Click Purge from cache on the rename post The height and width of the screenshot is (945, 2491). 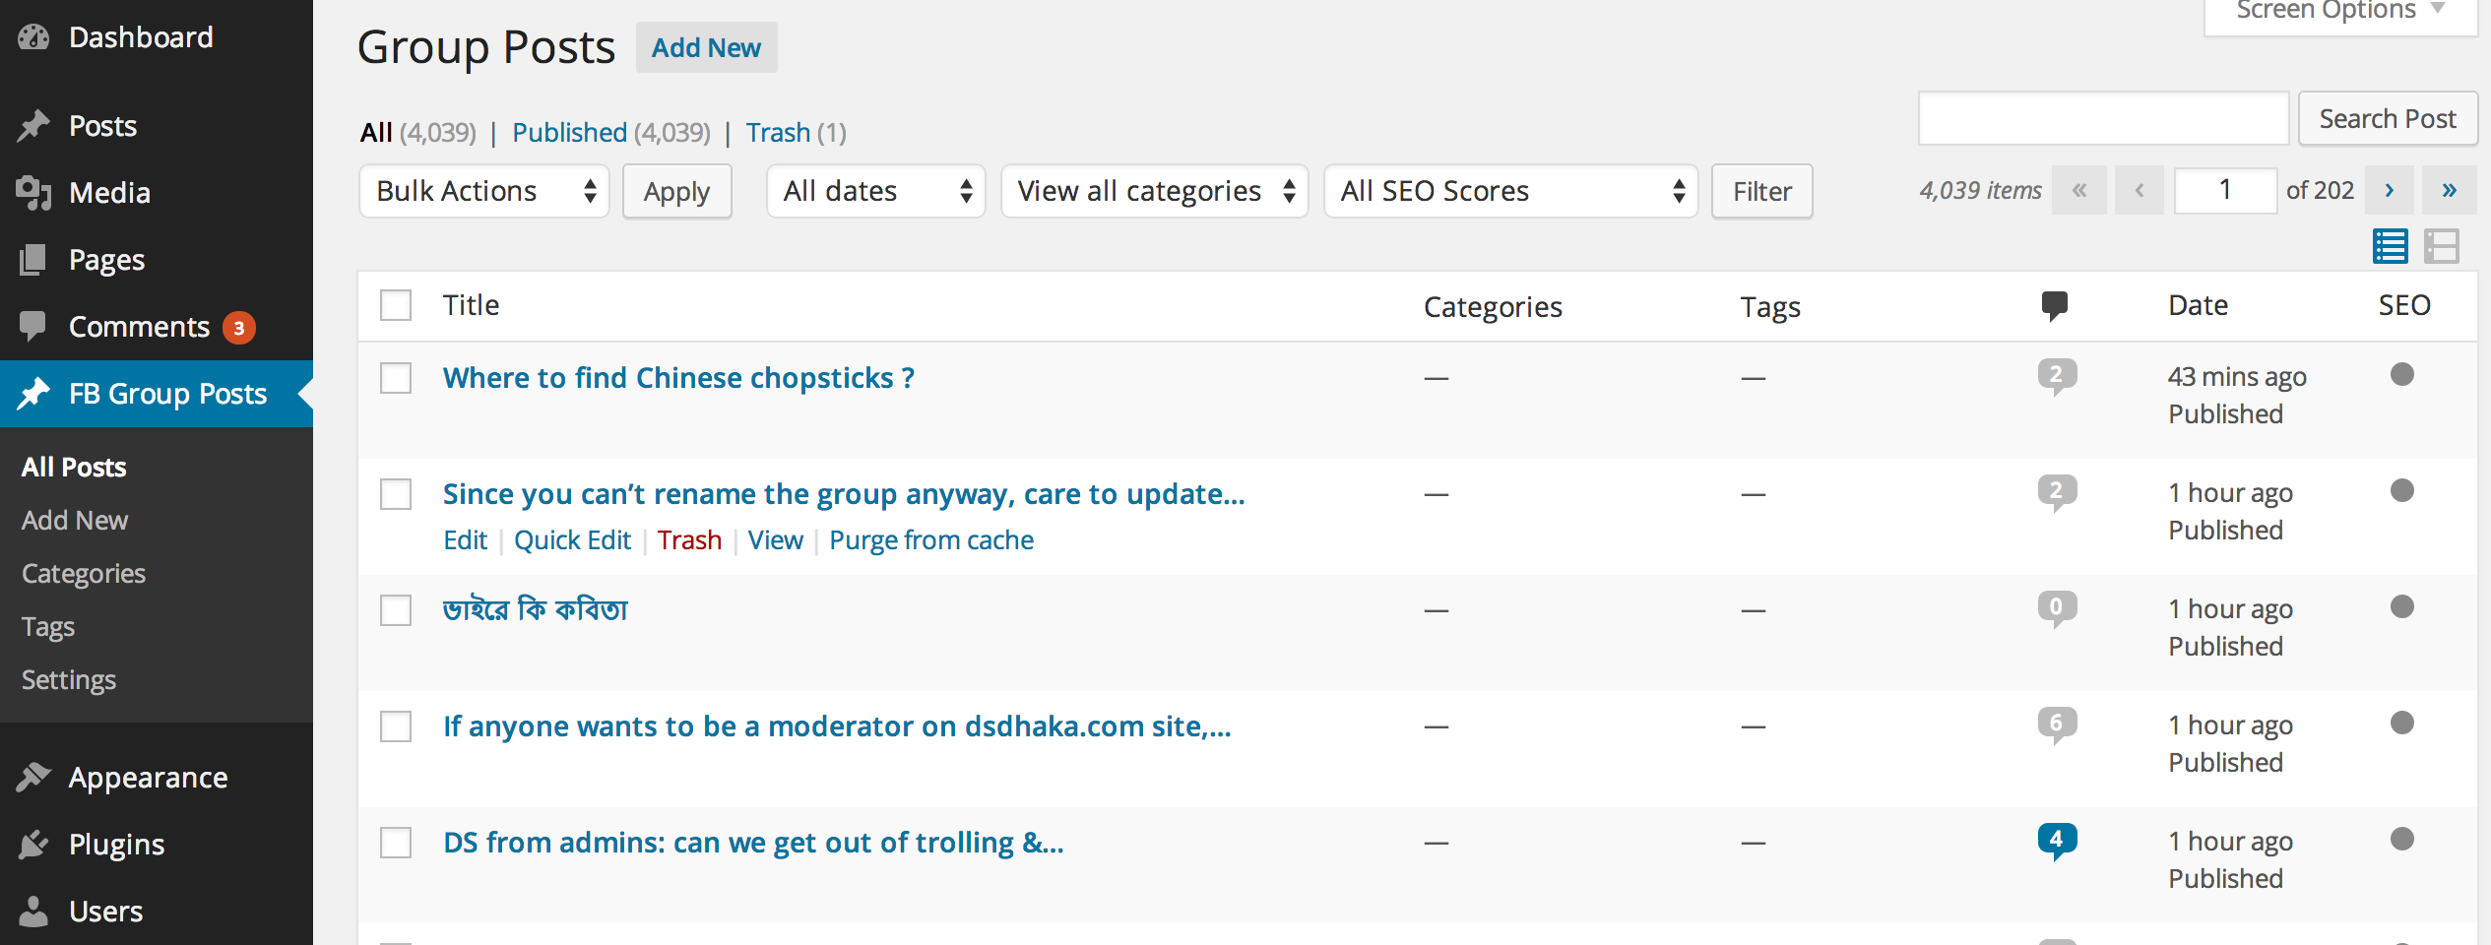[x=929, y=539]
